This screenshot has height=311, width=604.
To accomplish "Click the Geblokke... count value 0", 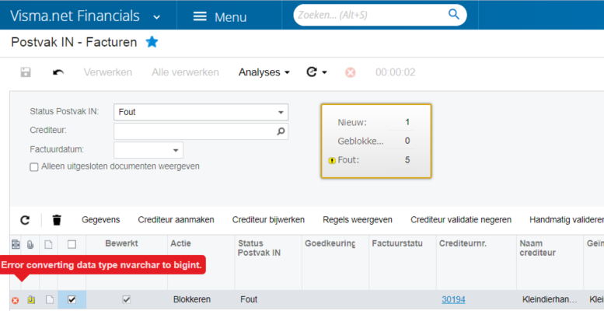I will (x=407, y=141).
